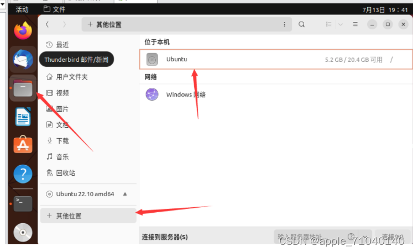This screenshot has width=413, height=252.
Task: Click the search magnifier icon
Action: pyautogui.click(x=301, y=24)
